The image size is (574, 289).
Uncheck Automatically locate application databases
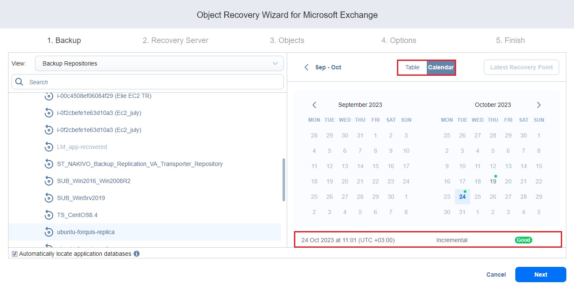click(14, 254)
